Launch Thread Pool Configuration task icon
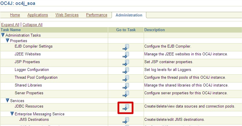Image resolution: width=242 pixels, height=126 pixels. coord(126,78)
